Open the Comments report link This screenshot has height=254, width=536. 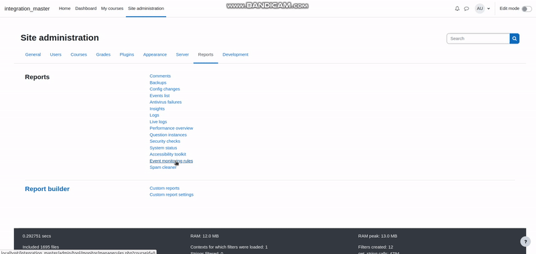pyautogui.click(x=160, y=76)
